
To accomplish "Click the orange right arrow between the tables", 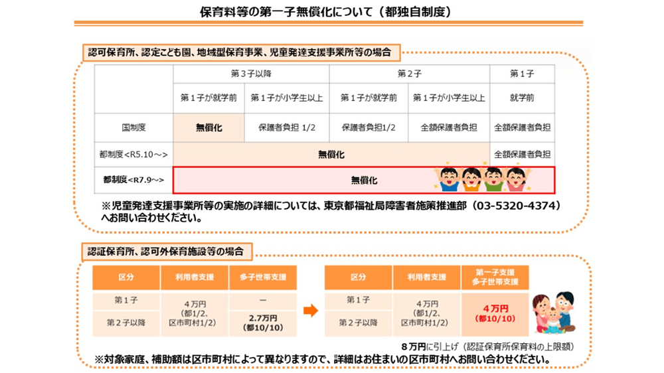I will (x=311, y=311).
